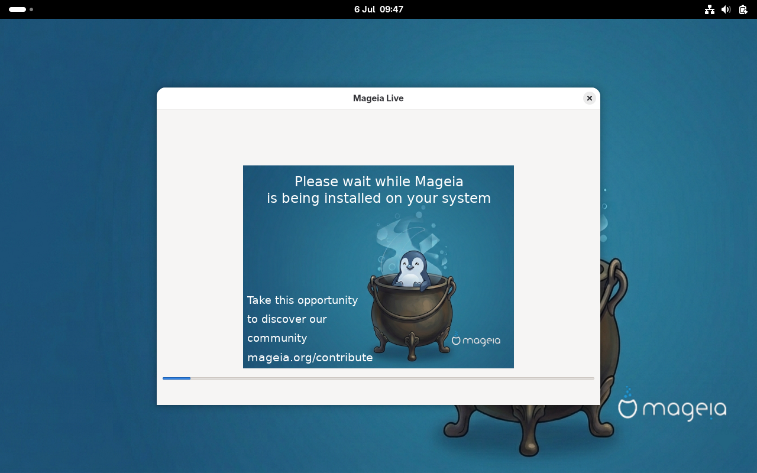Click the volume speaker icon
The image size is (757, 473).
tap(726, 9)
